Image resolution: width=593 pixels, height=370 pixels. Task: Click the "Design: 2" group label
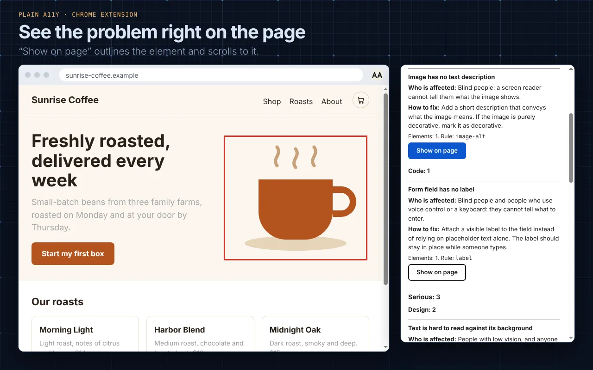coord(422,310)
